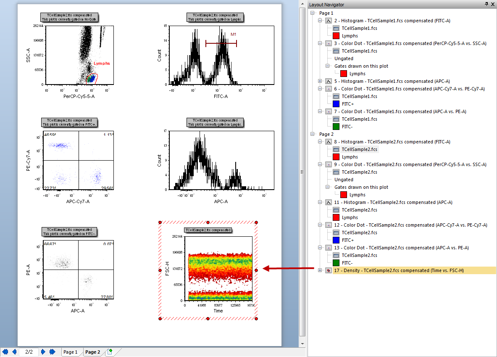The height and width of the screenshot is (357, 497).
Task: Select the Page 2 tab
Action: coord(93,352)
